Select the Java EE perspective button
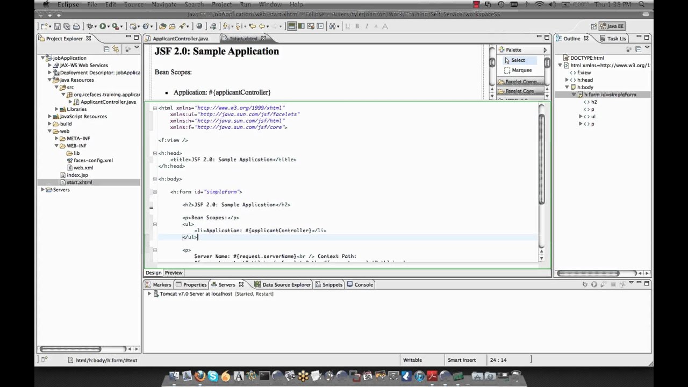This screenshot has height=387, width=688. point(612,26)
